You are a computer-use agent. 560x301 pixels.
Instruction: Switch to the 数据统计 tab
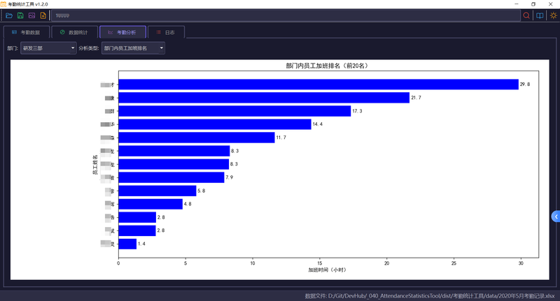pos(74,32)
